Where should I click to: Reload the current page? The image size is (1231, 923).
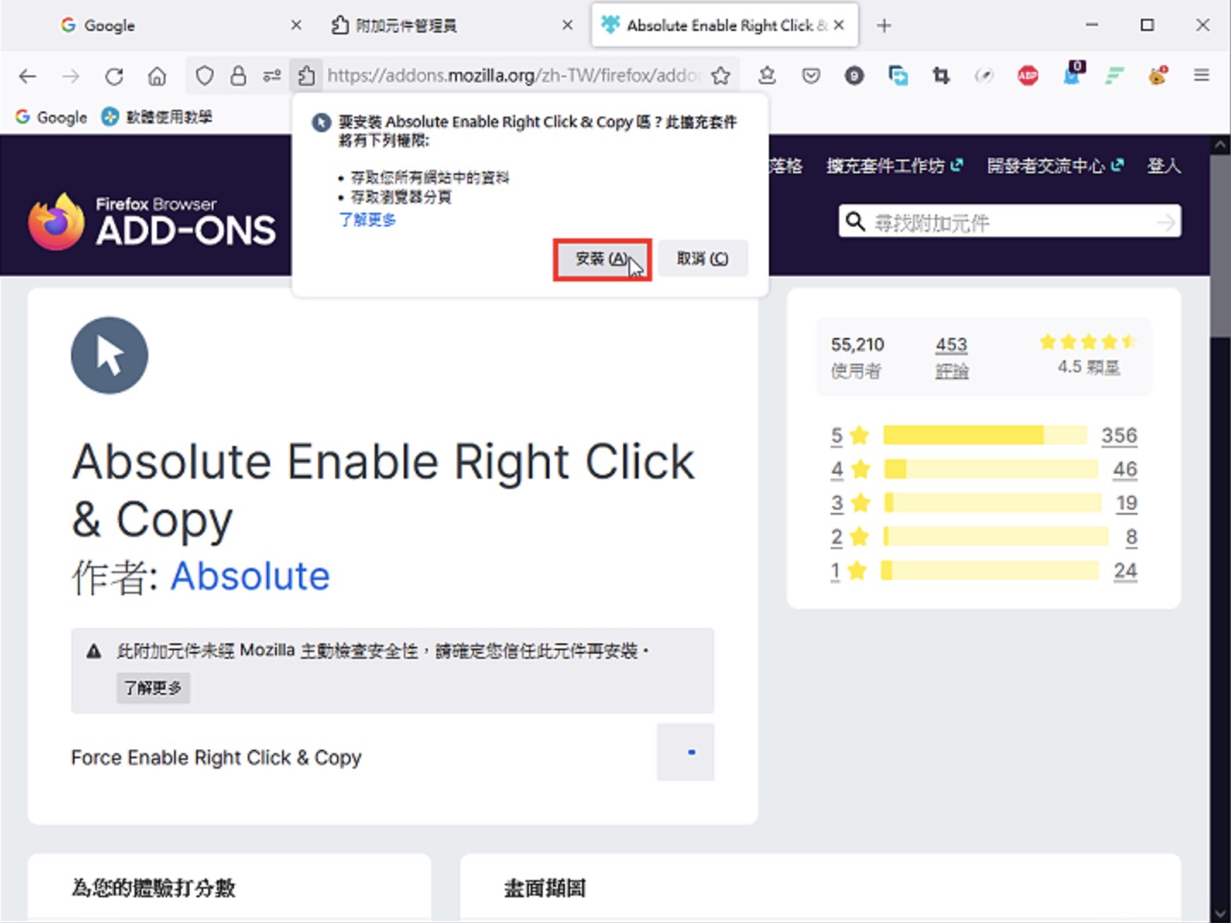pos(114,76)
